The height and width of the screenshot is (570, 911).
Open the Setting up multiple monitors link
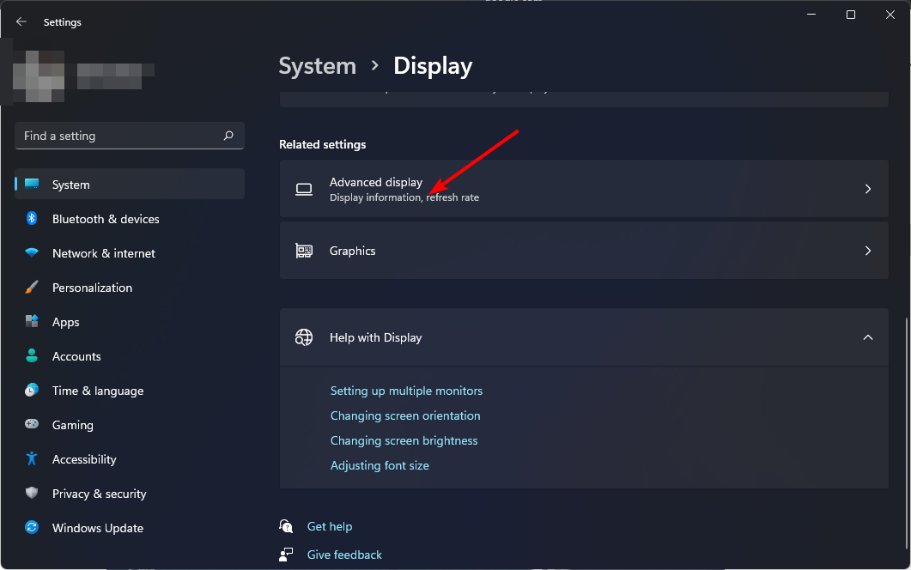tap(406, 391)
